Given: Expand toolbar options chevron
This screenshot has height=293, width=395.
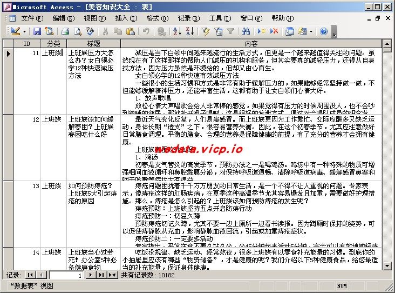Looking at the screenshot, I should click(334, 32).
